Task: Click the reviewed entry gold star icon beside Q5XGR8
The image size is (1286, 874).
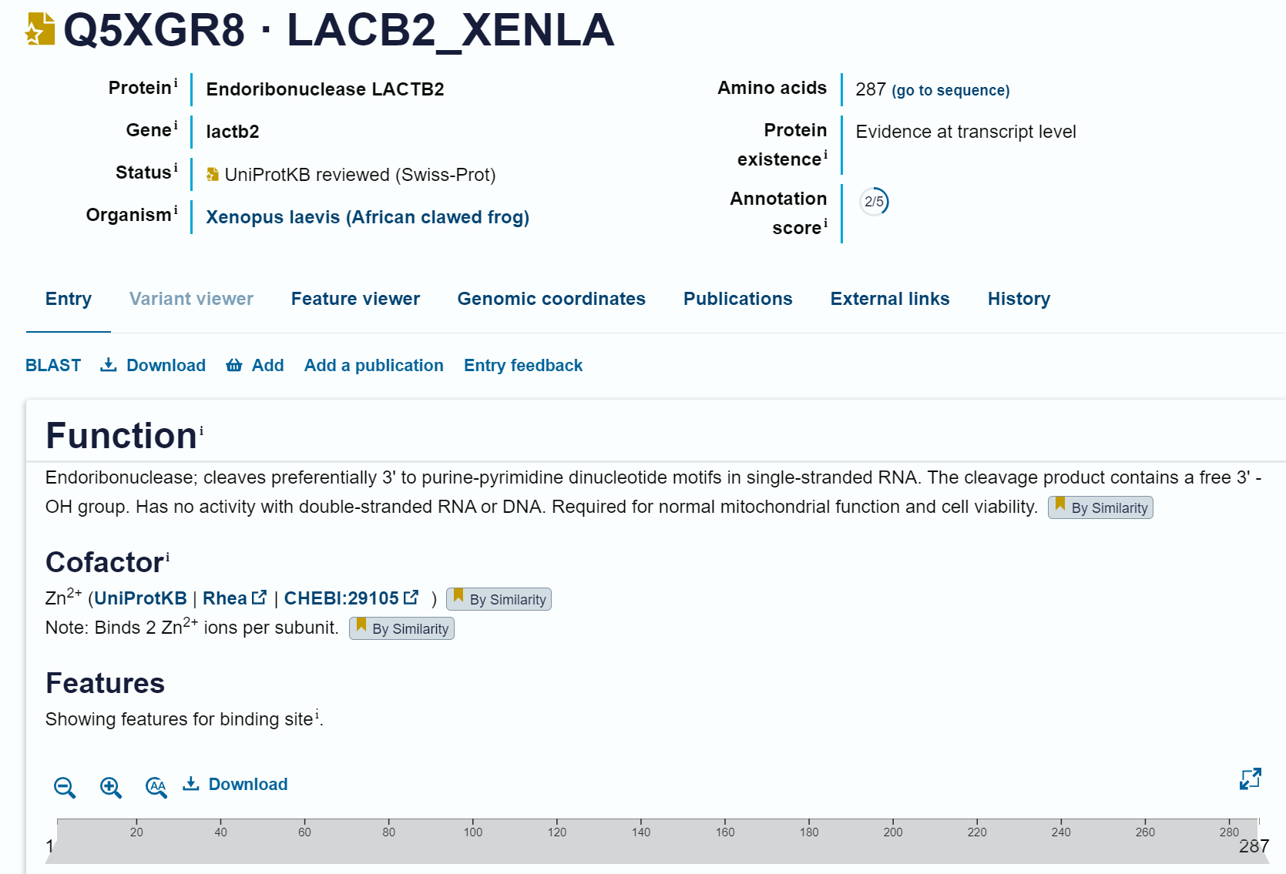Action: point(40,29)
